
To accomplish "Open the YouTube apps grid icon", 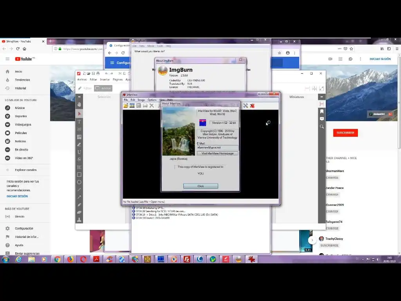I will click(340, 59).
